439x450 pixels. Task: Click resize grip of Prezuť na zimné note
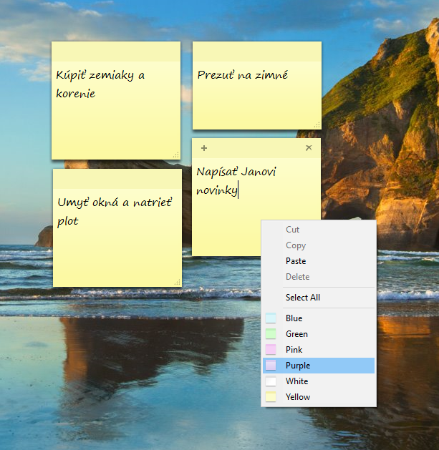[317, 125]
